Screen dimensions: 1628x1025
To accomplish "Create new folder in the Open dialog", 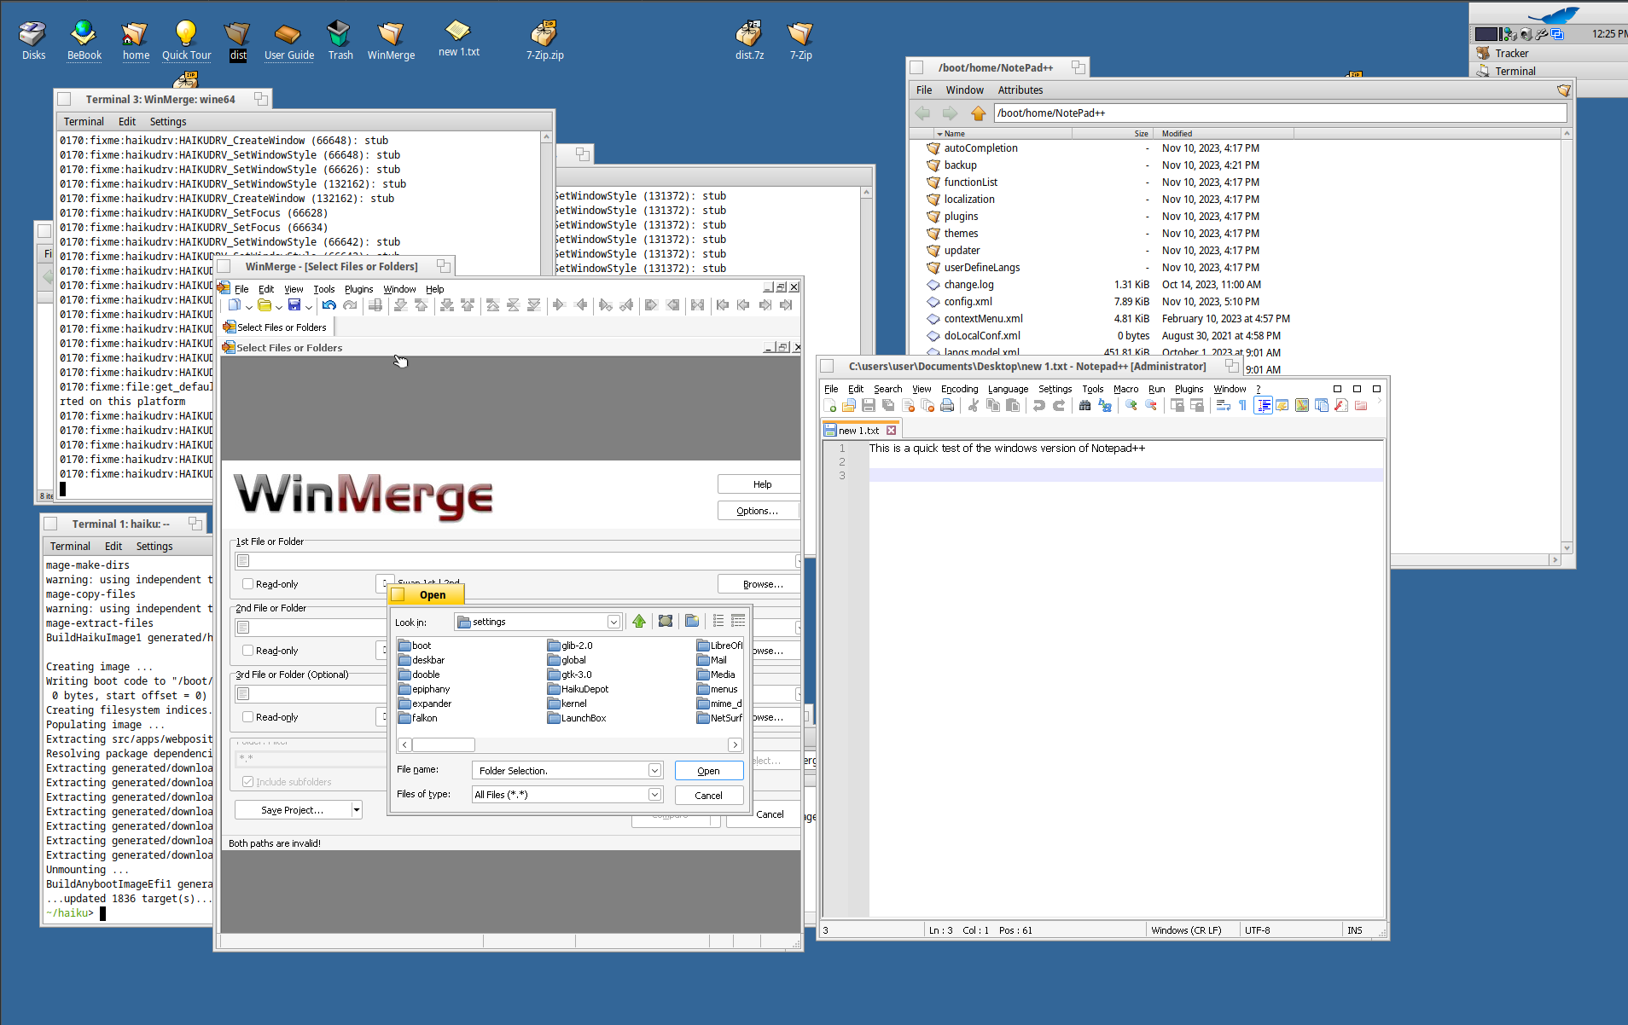I will [x=692, y=622].
